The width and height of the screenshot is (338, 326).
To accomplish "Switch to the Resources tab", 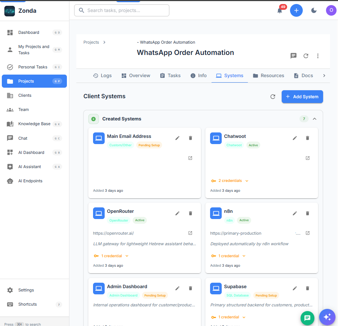I will (269, 76).
